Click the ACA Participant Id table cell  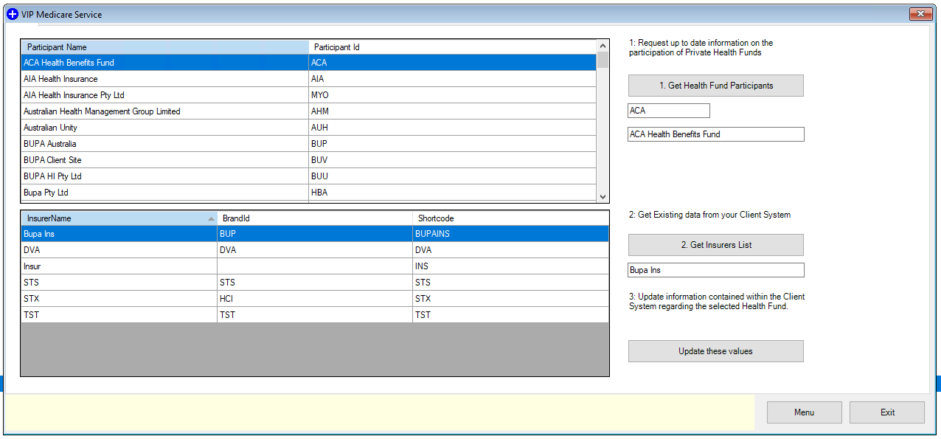point(452,63)
